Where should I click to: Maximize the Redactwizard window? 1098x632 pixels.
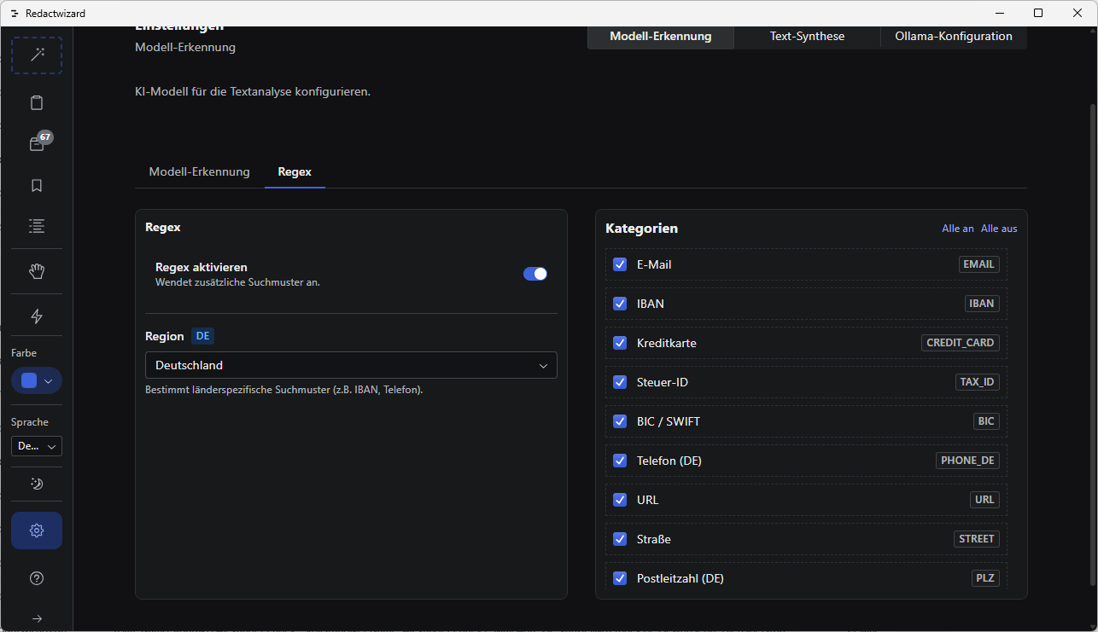[x=1038, y=13]
